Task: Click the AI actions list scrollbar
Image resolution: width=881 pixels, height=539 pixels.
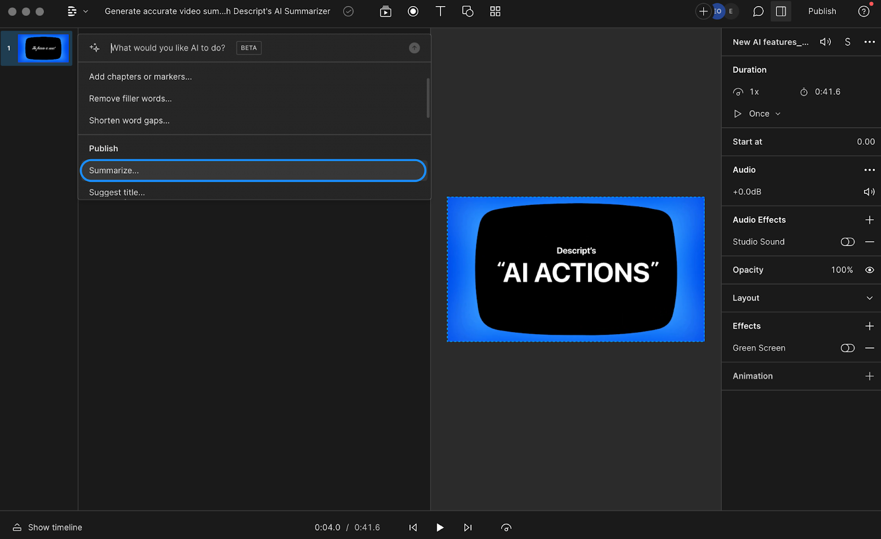Action: [x=428, y=98]
